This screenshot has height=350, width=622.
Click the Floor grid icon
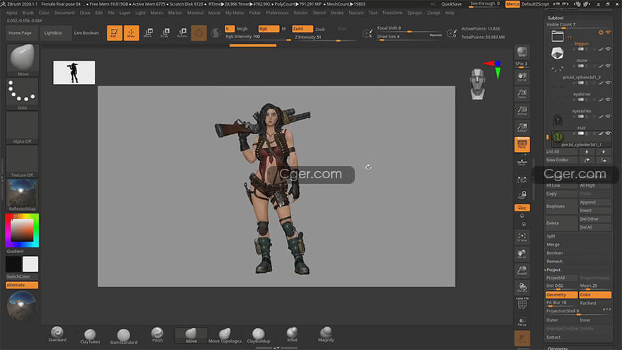tap(522, 163)
